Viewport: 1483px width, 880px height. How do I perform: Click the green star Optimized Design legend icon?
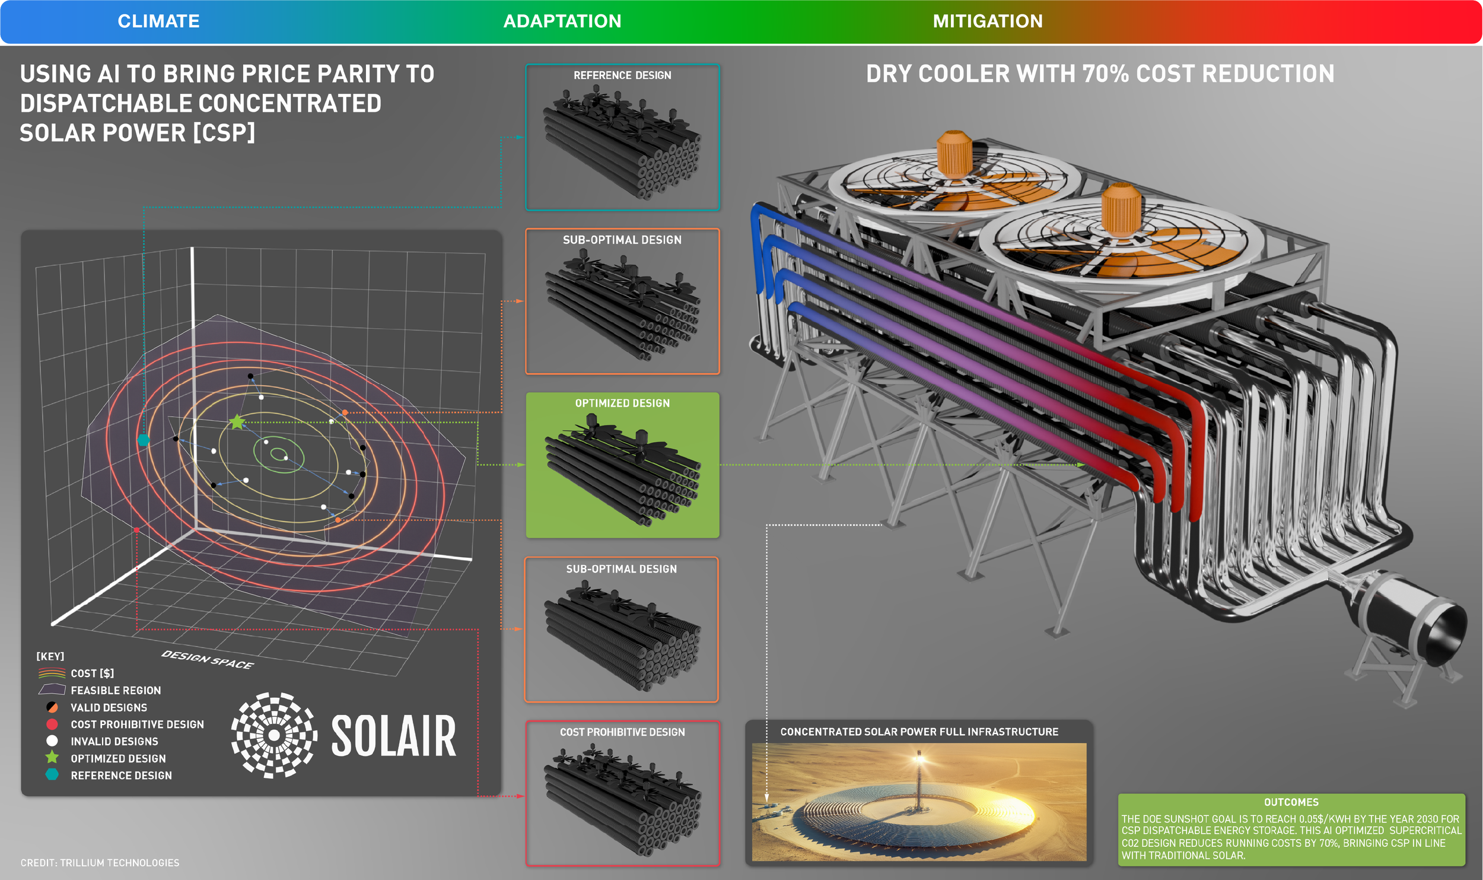point(52,757)
